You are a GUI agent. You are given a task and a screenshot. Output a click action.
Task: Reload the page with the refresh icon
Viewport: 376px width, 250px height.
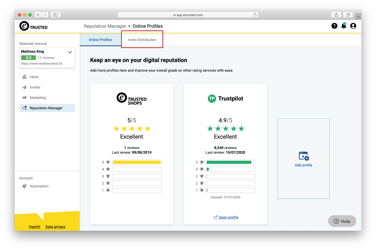click(255, 15)
